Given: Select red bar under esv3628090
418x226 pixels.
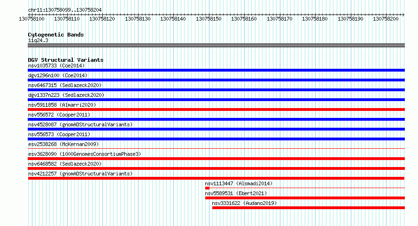Looking at the screenshot, I should click(x=216, y=159).
